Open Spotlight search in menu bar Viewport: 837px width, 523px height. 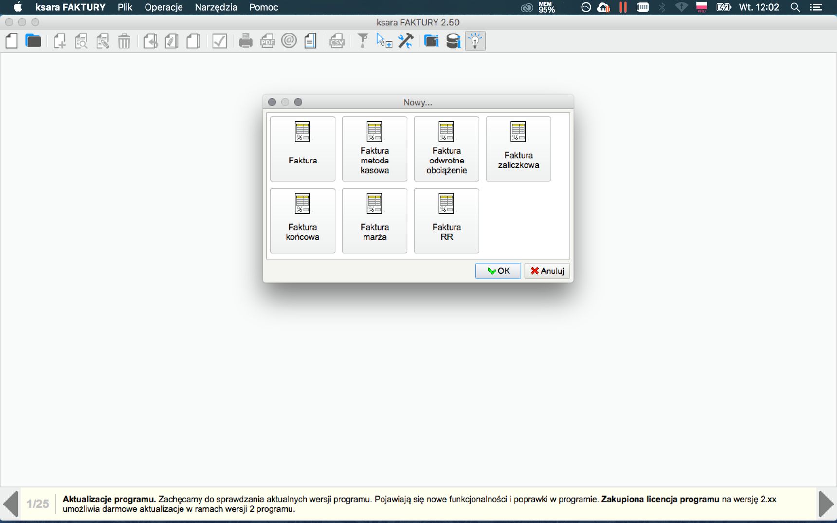click(795, 7)
